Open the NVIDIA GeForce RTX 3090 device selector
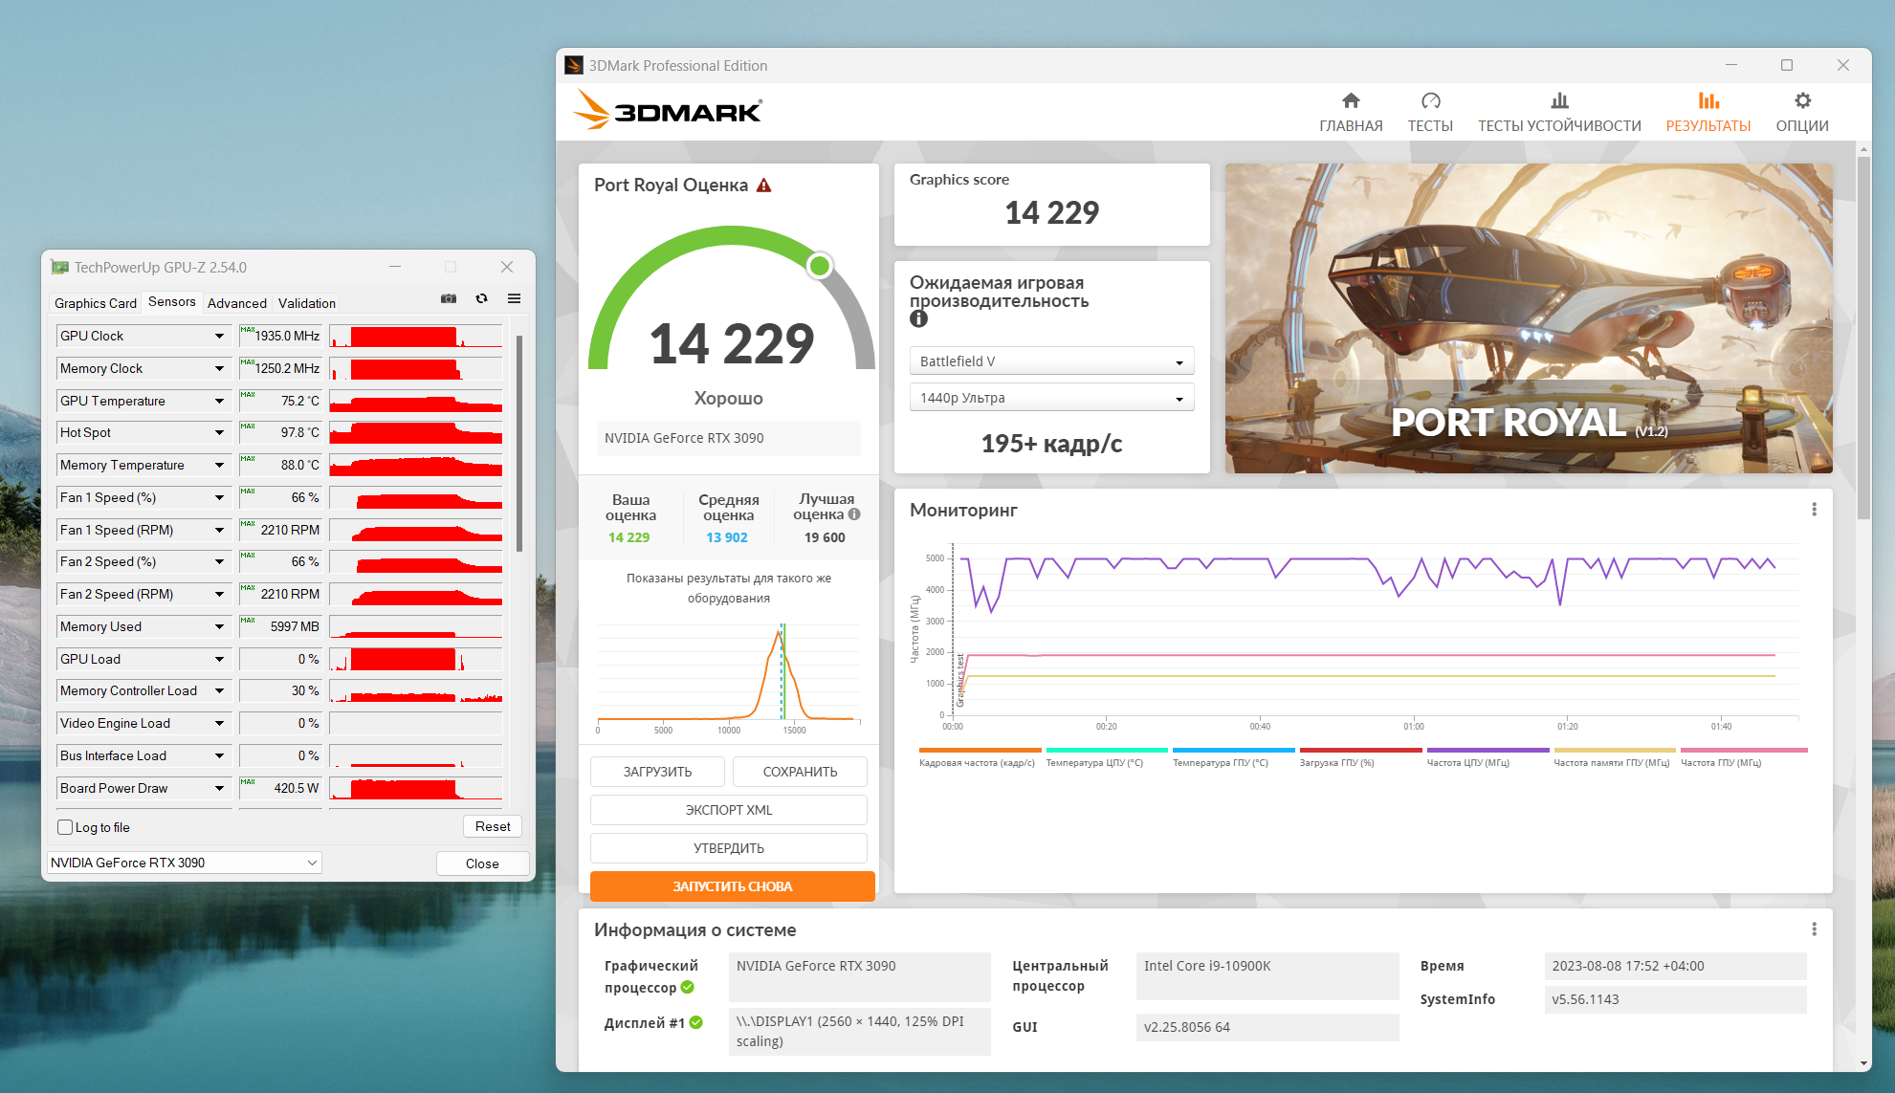Screen dimensions: 1895x1093 click(184, 863)
